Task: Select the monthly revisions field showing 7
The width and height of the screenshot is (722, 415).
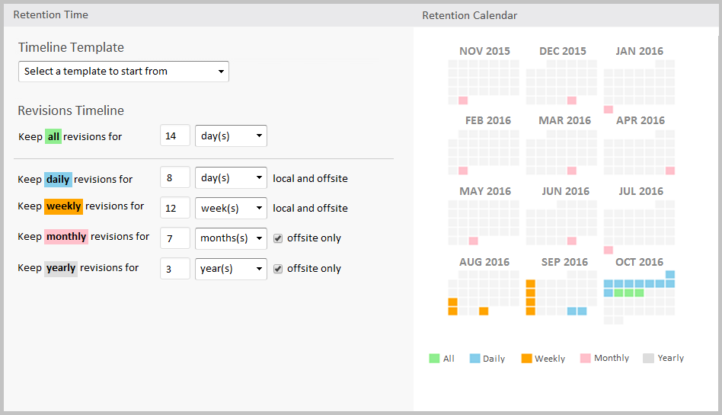Action: pyautogui.click(x=175, y=238)
